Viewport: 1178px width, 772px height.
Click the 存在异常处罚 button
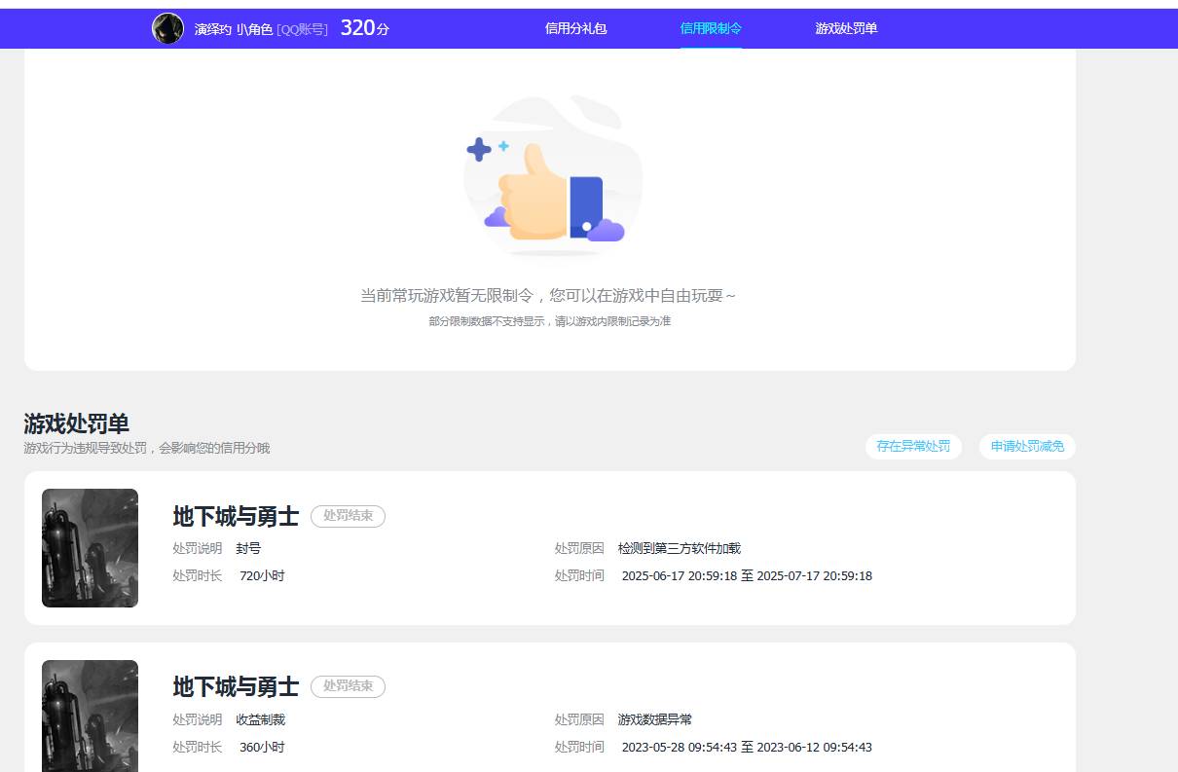[x=913, y=447]
